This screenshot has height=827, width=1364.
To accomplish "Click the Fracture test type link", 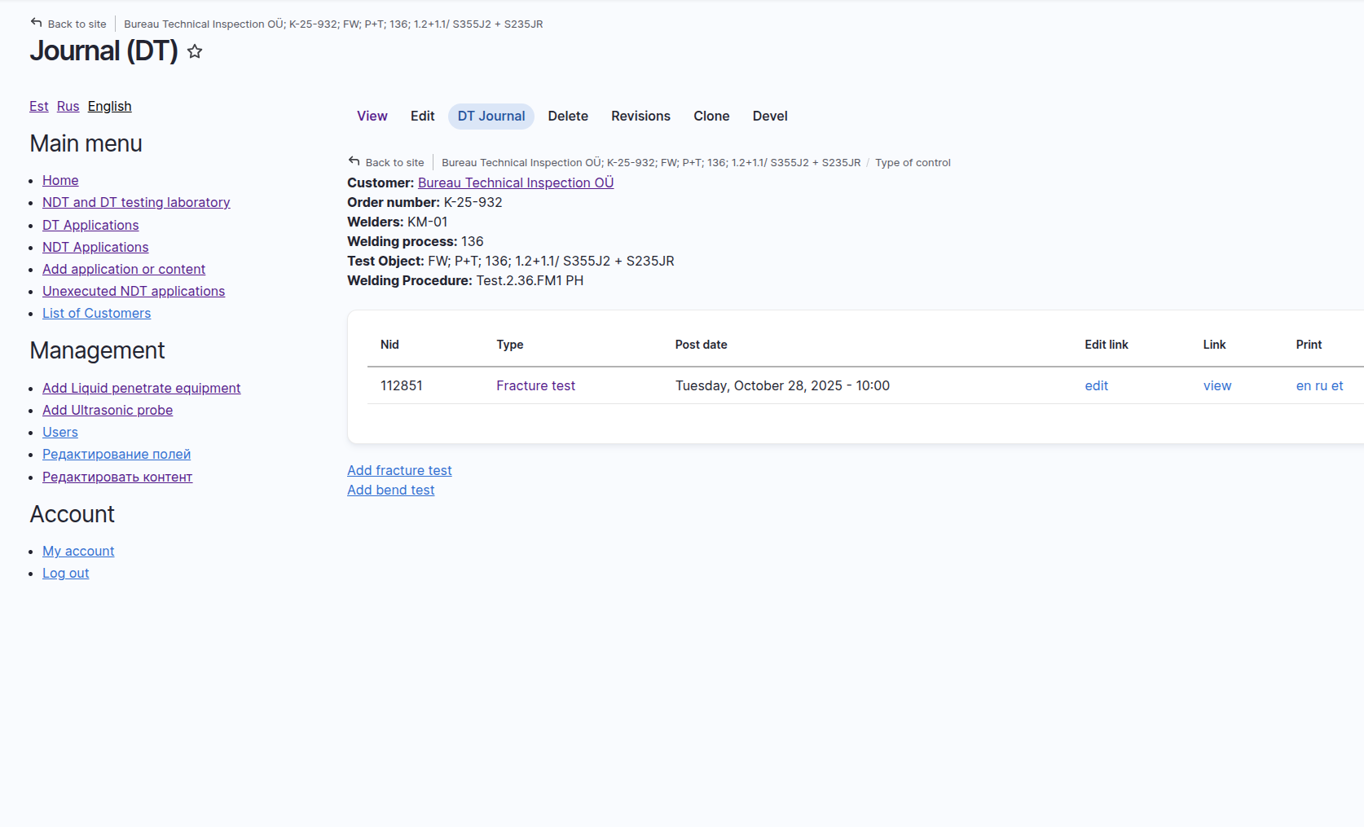I will [535, 385].
